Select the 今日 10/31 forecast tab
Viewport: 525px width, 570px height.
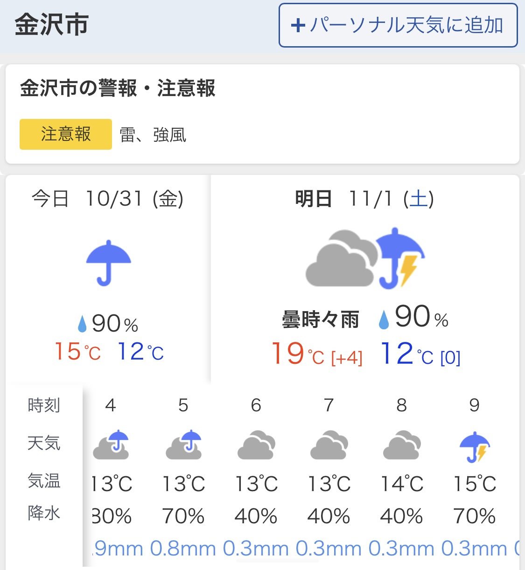[107, 199]
